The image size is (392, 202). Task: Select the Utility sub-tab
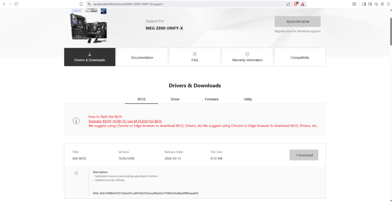coord(248,99)
